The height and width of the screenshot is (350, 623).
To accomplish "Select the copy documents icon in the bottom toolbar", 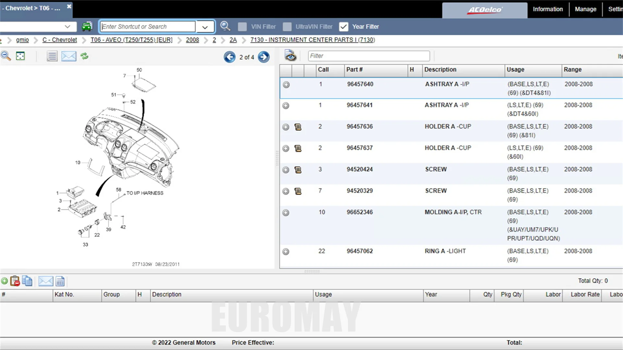I will (x=28, y=281).
